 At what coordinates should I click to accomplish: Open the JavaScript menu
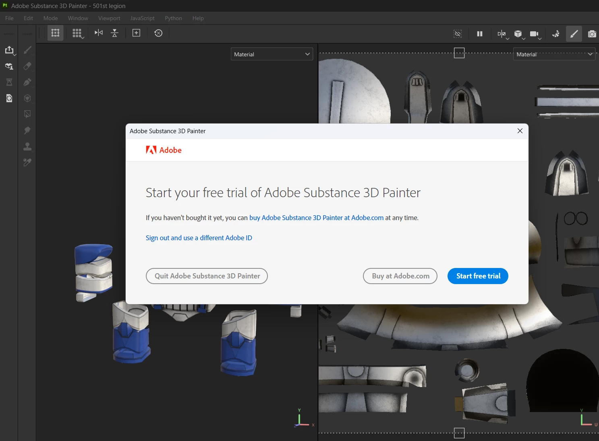(142, 18)
